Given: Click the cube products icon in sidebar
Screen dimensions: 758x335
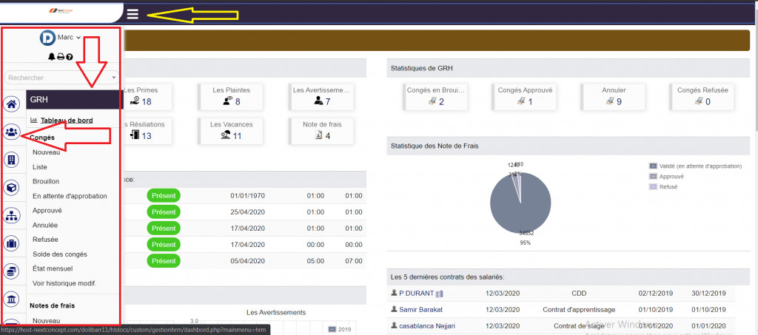Looking at the screenshot, I should 12,188.
